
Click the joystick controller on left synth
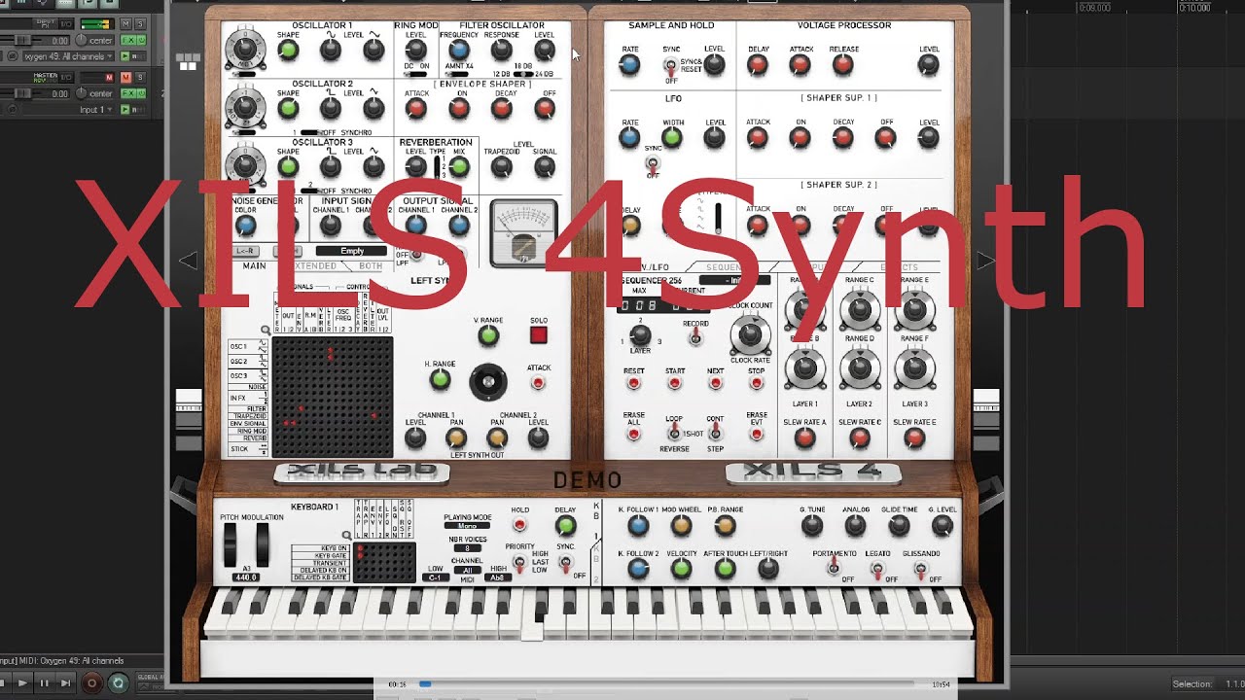click(488, 381)
